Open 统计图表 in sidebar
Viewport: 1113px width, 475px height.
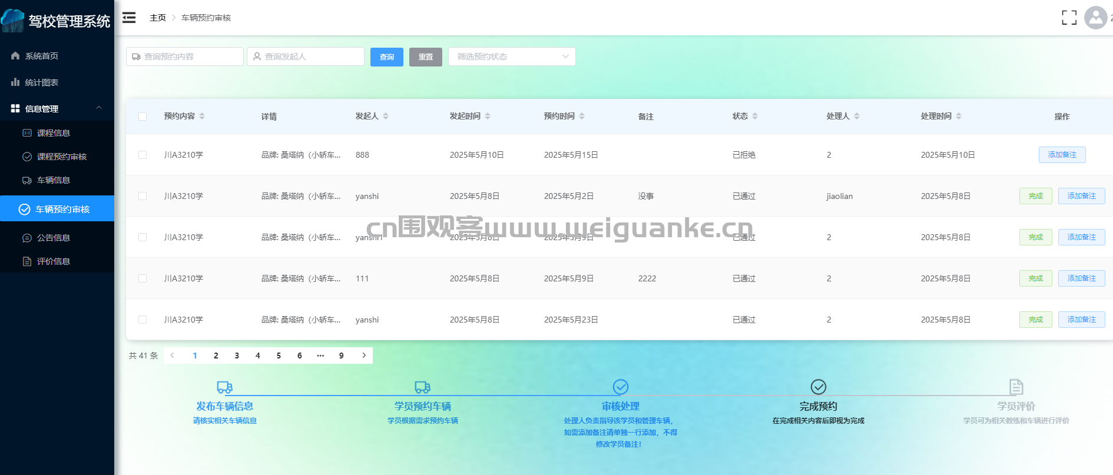pyautogui.click(x=57, y=82)
